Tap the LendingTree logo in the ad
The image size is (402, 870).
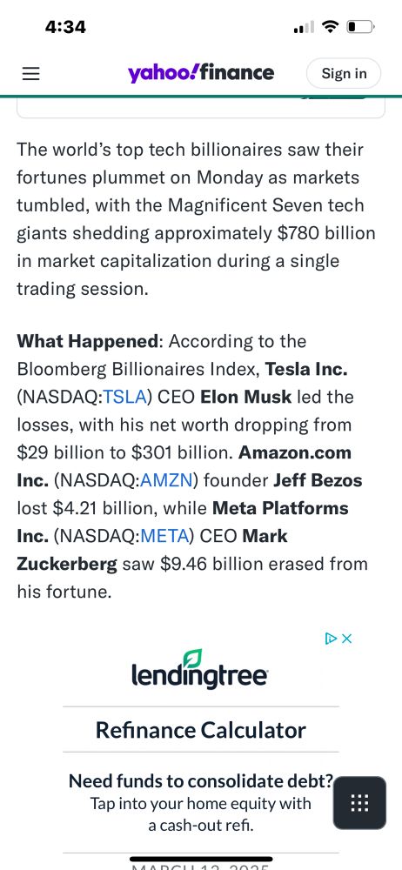[200, 670]
